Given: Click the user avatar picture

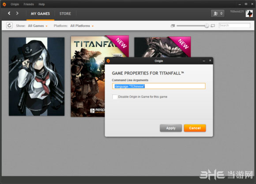Looking at the screenshot, I should pyautogui.click(x=249, y=13).
